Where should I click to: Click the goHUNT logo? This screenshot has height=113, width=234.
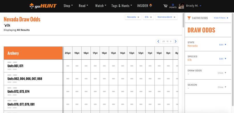coord(43,6)
